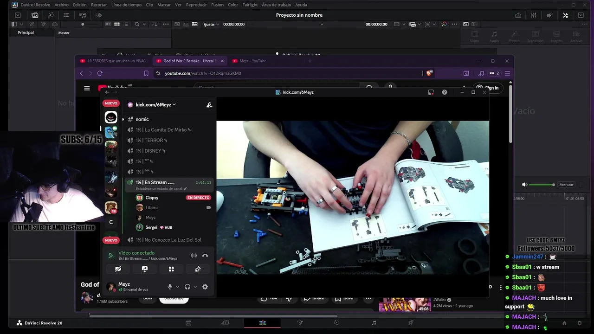Adjust the green volume slider in Inspector
The width and height of the screenshot is (594, 334).
click(541, 185)
